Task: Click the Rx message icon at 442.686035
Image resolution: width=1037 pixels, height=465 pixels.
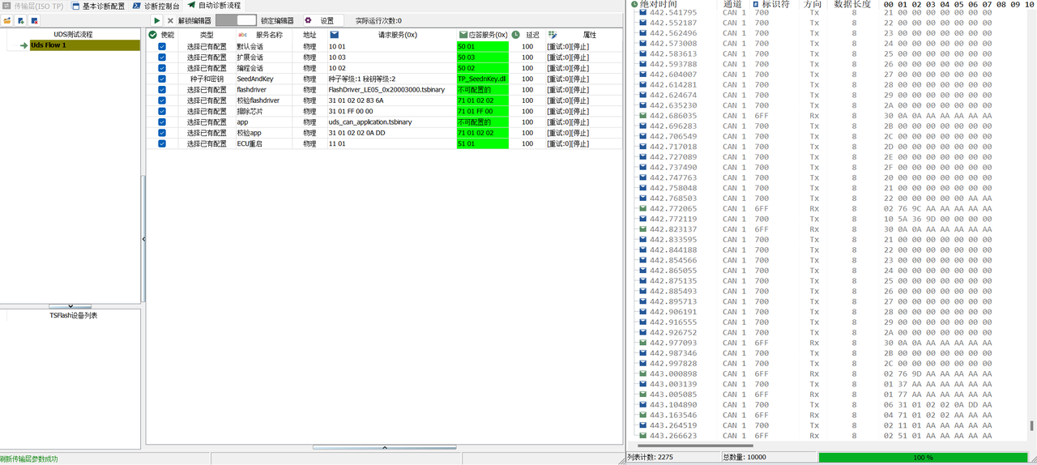Action: click(643, 116)
